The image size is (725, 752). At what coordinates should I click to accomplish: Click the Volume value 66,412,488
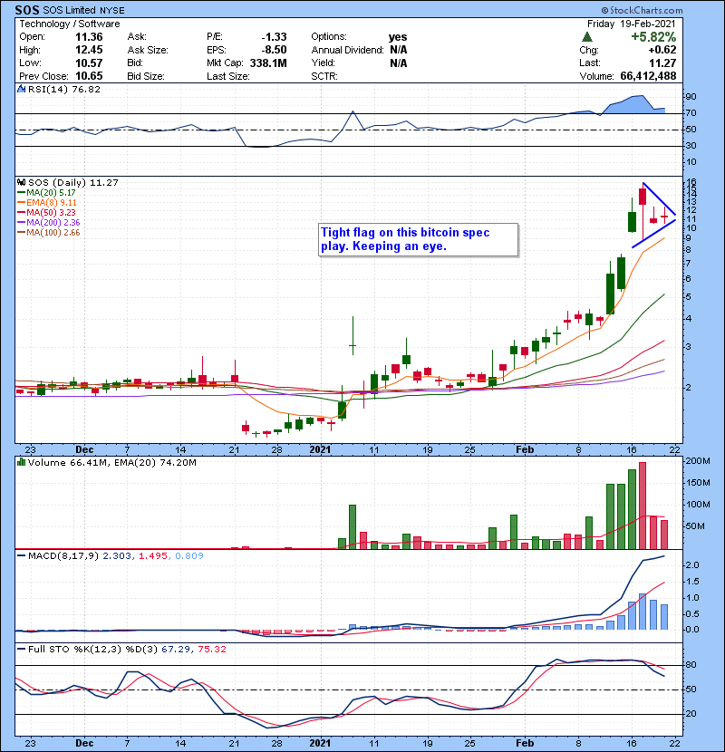click(648, 76)
